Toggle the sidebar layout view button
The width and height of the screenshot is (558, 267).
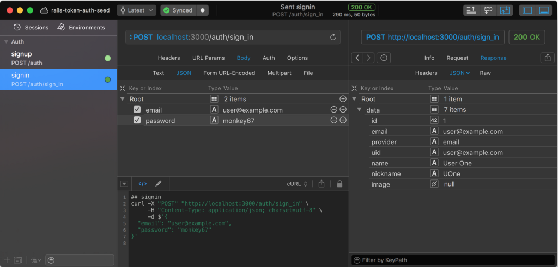pos(526,10)
